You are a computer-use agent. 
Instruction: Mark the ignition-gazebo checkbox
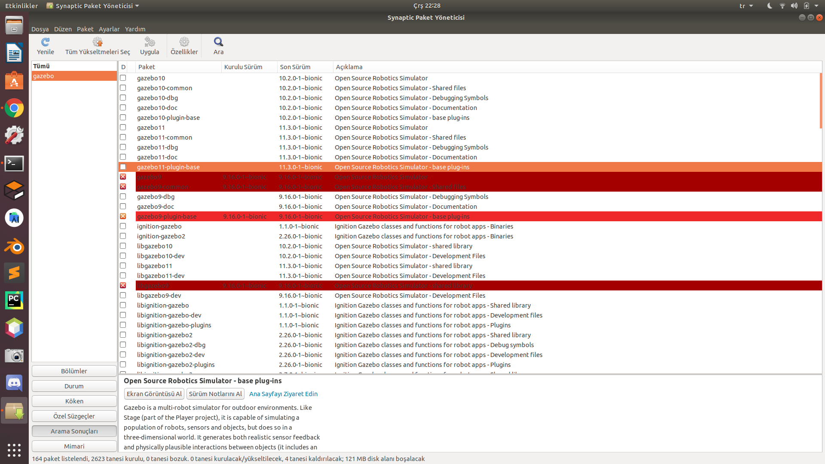[123, 226]
